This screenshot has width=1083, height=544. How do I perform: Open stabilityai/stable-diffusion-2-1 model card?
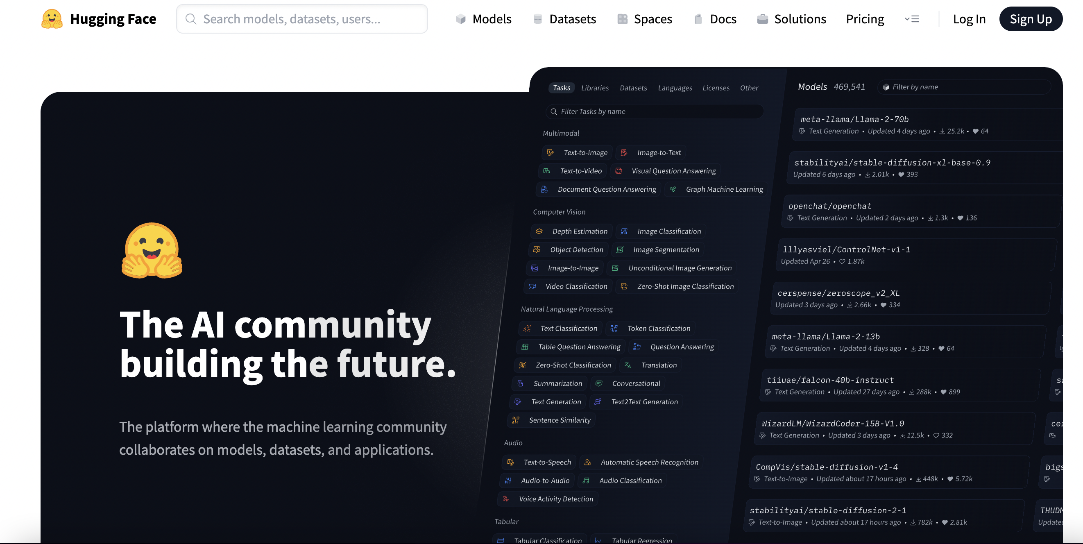pyautogui.click(x=884, y=516)
